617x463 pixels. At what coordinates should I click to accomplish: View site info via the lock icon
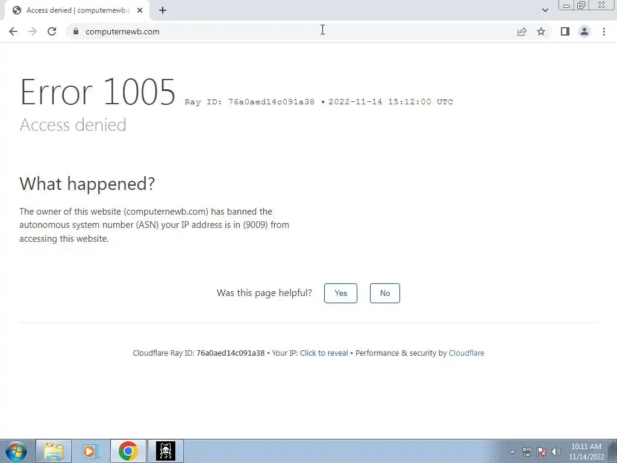click(x=76, y=31)
